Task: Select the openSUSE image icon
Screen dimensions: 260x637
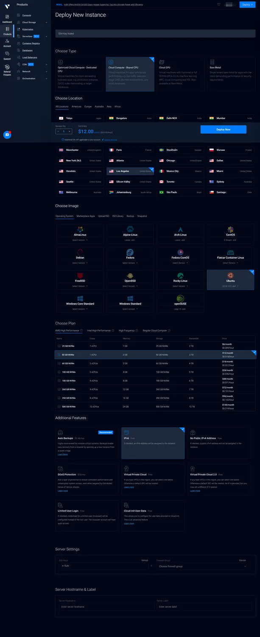Action: click(x=180, y=299)
